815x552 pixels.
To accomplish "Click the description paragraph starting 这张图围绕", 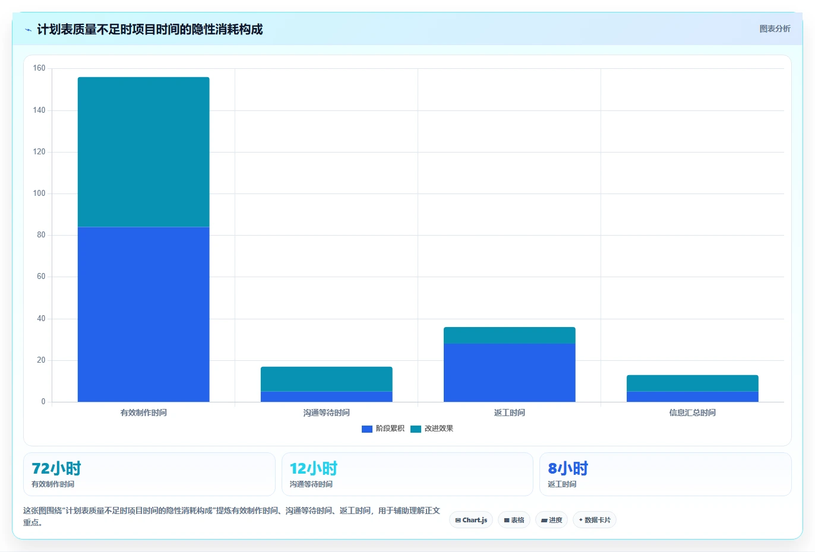I will (x=232, y=516).
